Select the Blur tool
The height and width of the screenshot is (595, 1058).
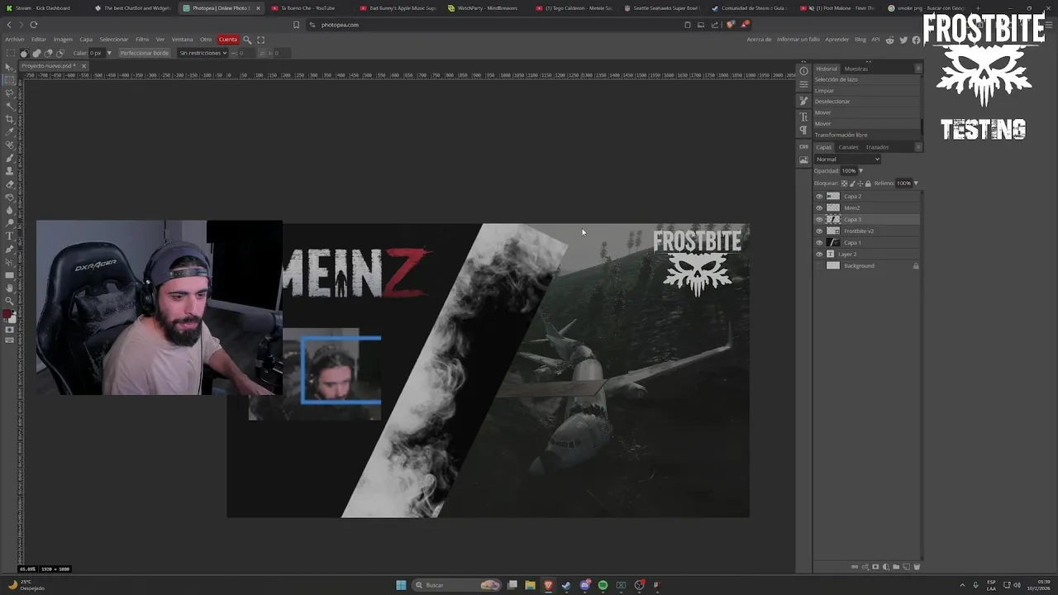10,209
